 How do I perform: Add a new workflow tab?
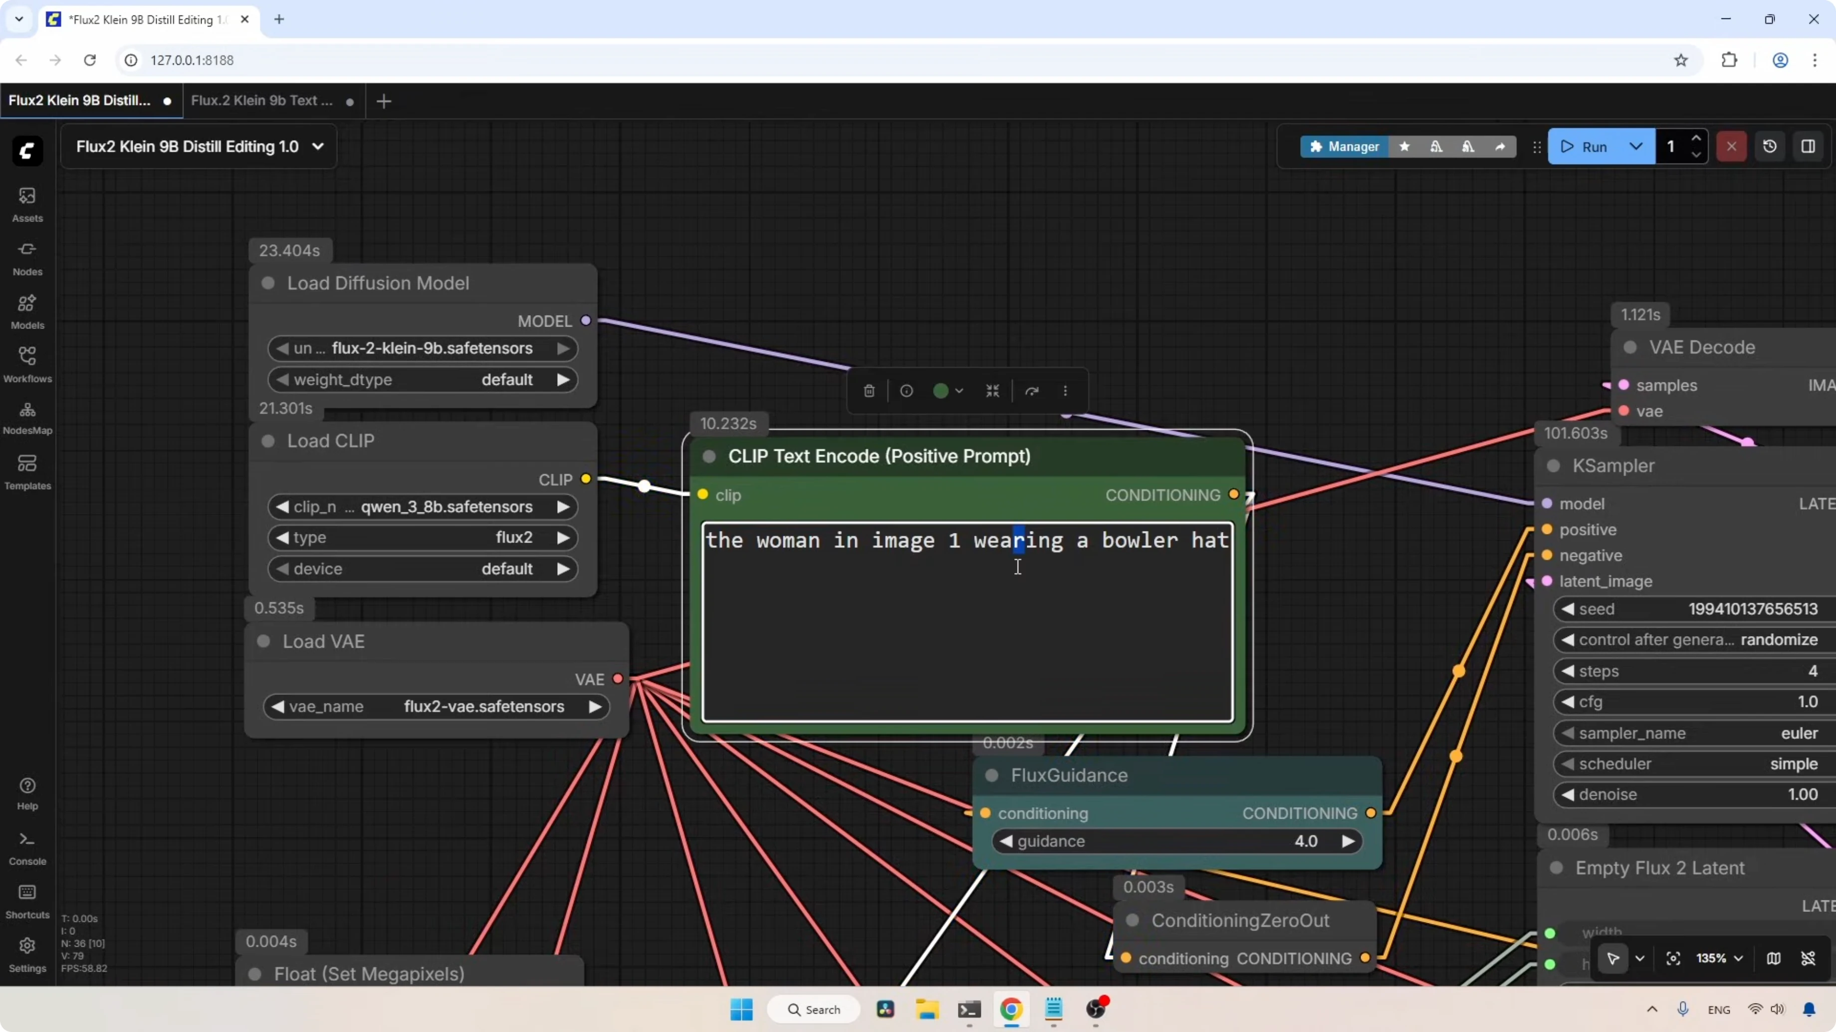point(384,101)
